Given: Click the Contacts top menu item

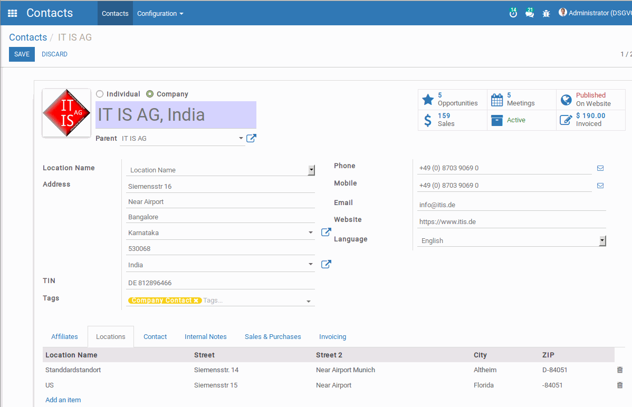Looking at the screenshot, I should pos(115,13).
